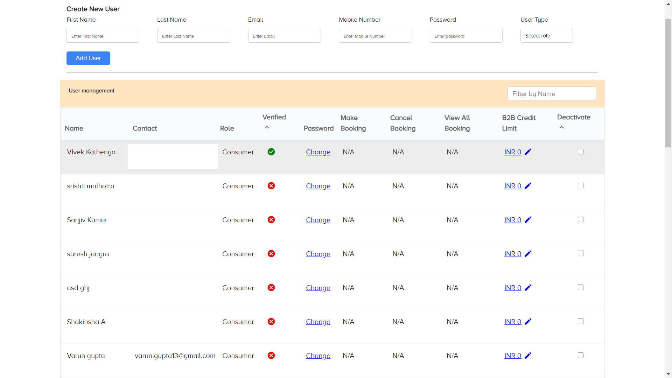Click the Role column header
The height and width of the screenshot is (378, 672).
[x=227, y=128]
